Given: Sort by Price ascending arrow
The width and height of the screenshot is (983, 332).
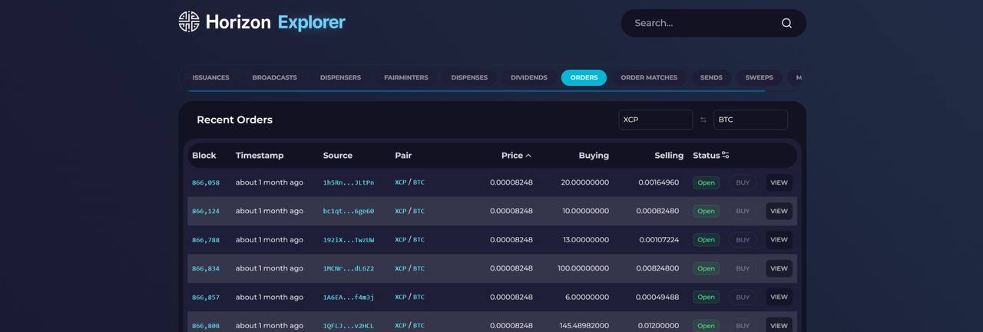Looking at the screenshot, I should [528, 156].
